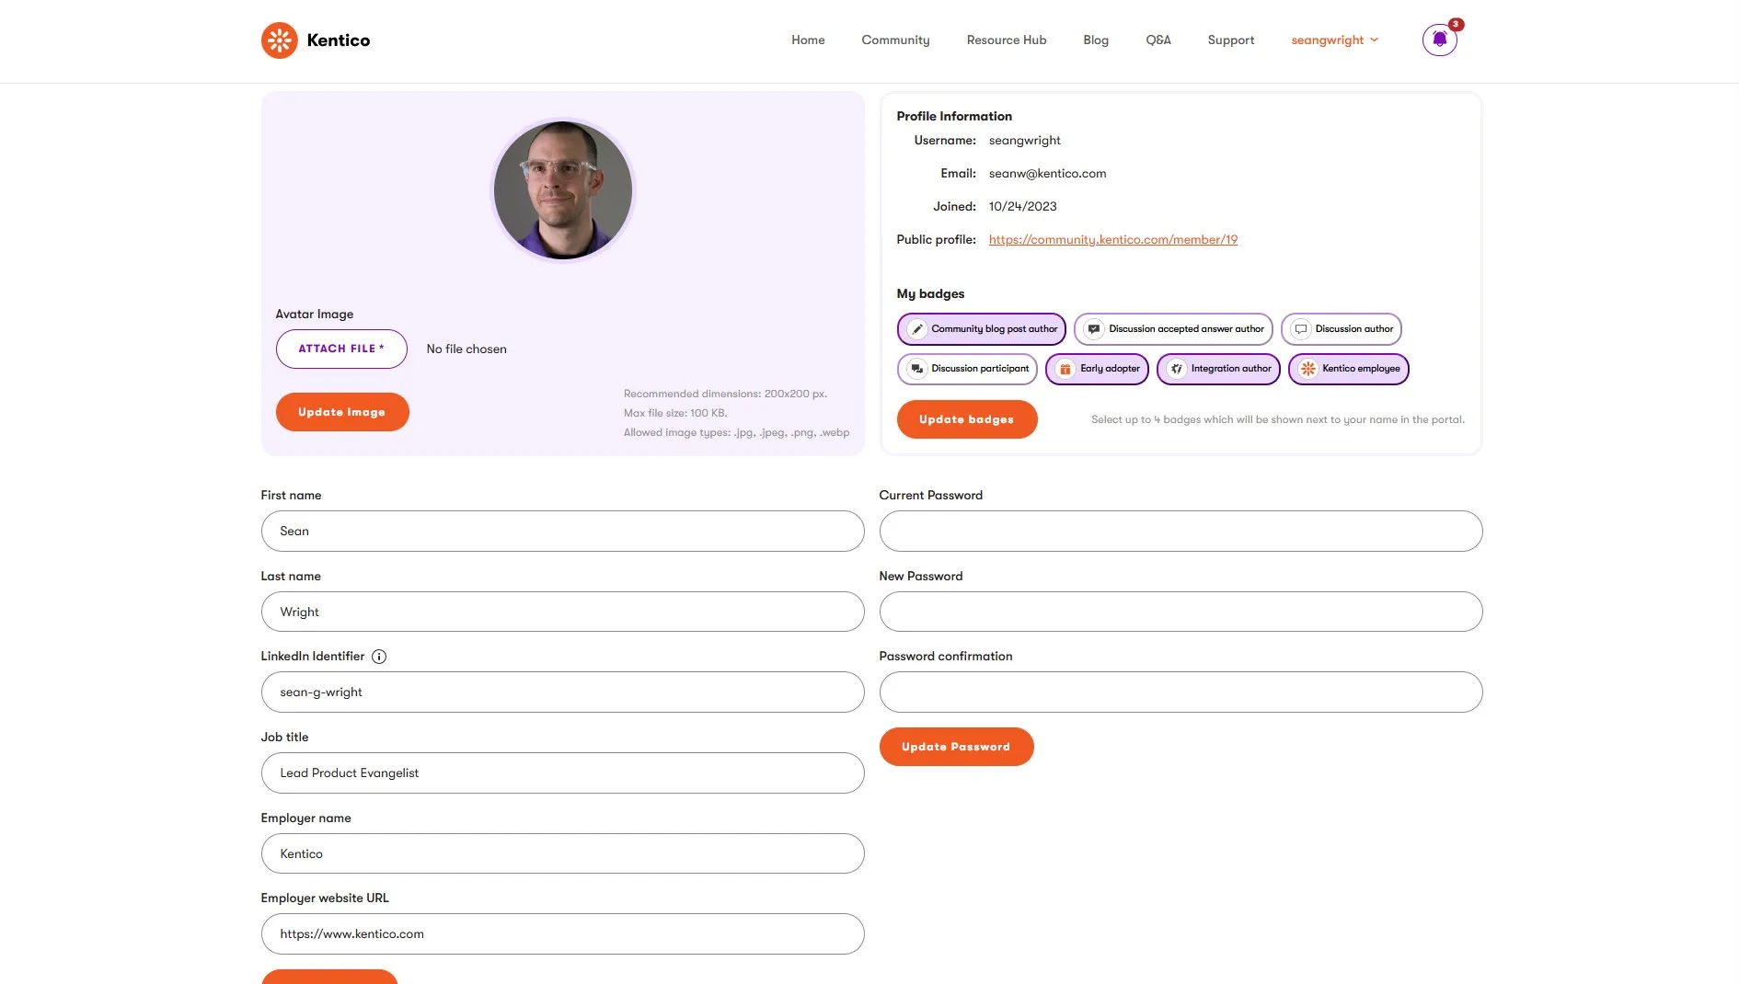The image size is (1739, 984).
Task: Expand the seangwright account dropdown
Action: (1335, 40)
